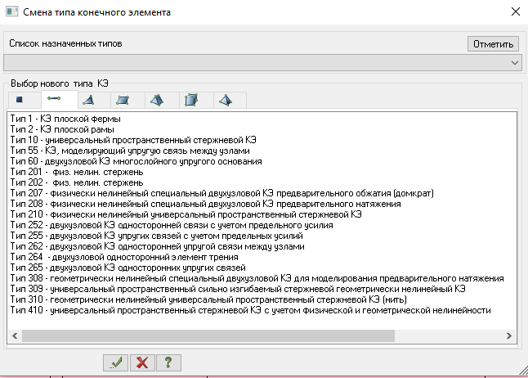This screenshot has width=528, height=378.
Task: Select Тип 2 - КЭ плоской рамы
Action: click(x=62, y=129)
